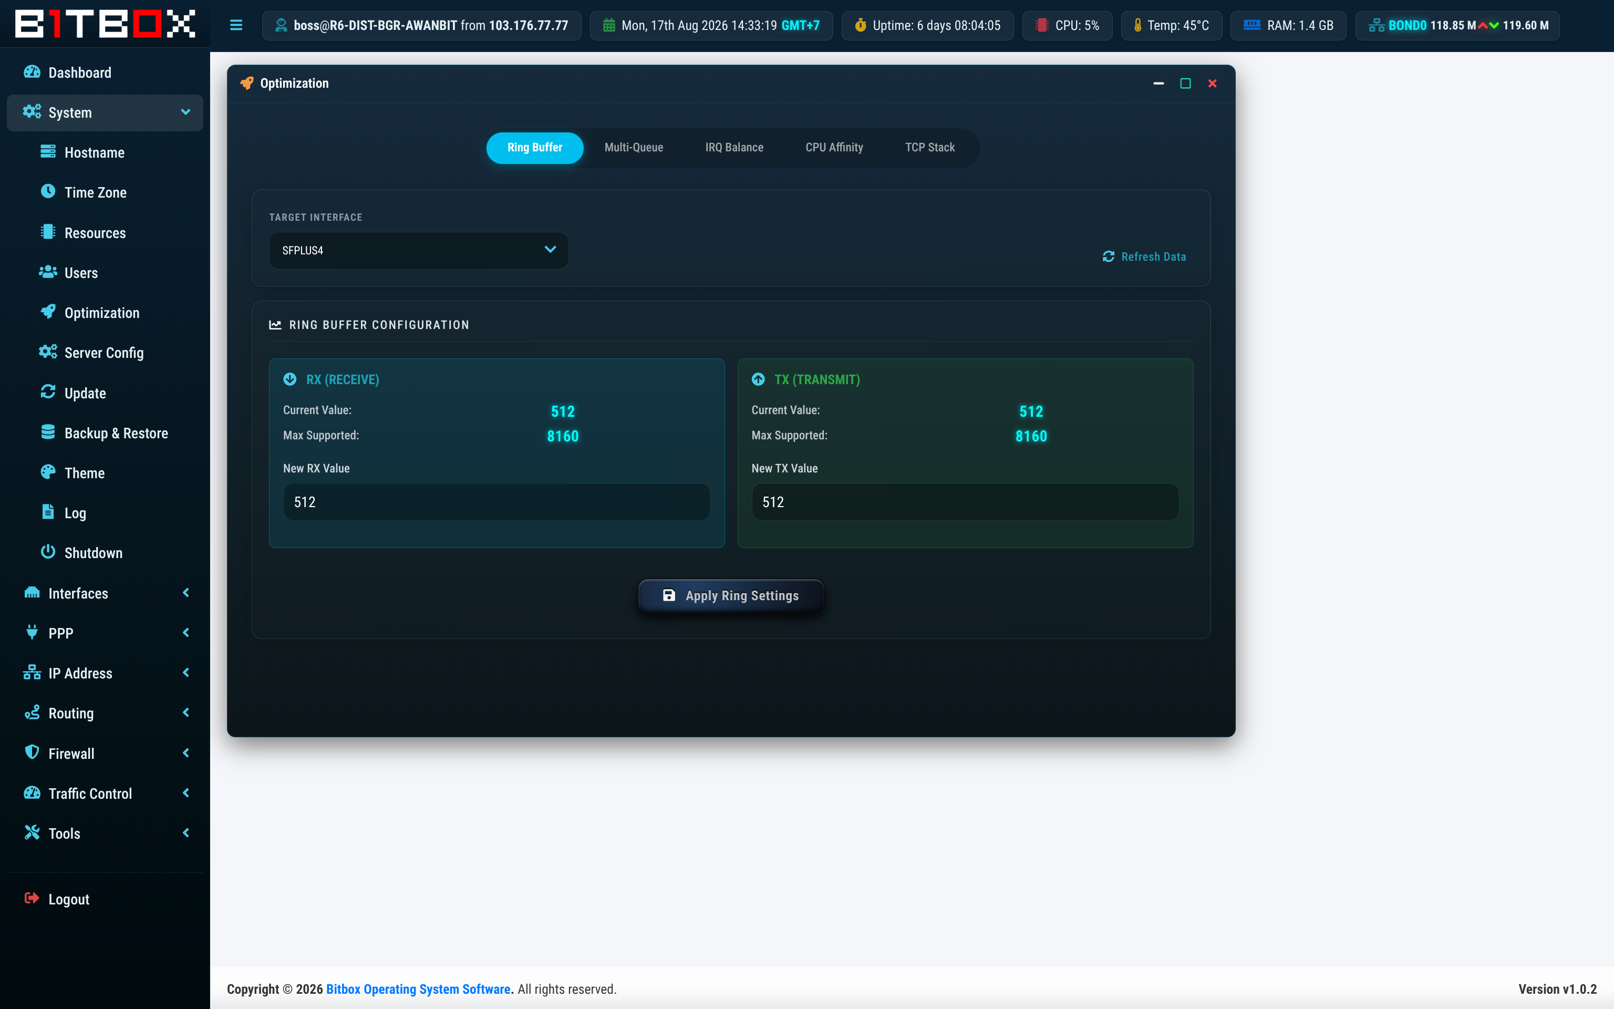
Task: Open Bitbox Operating System Software link
Action: [418, 989]
